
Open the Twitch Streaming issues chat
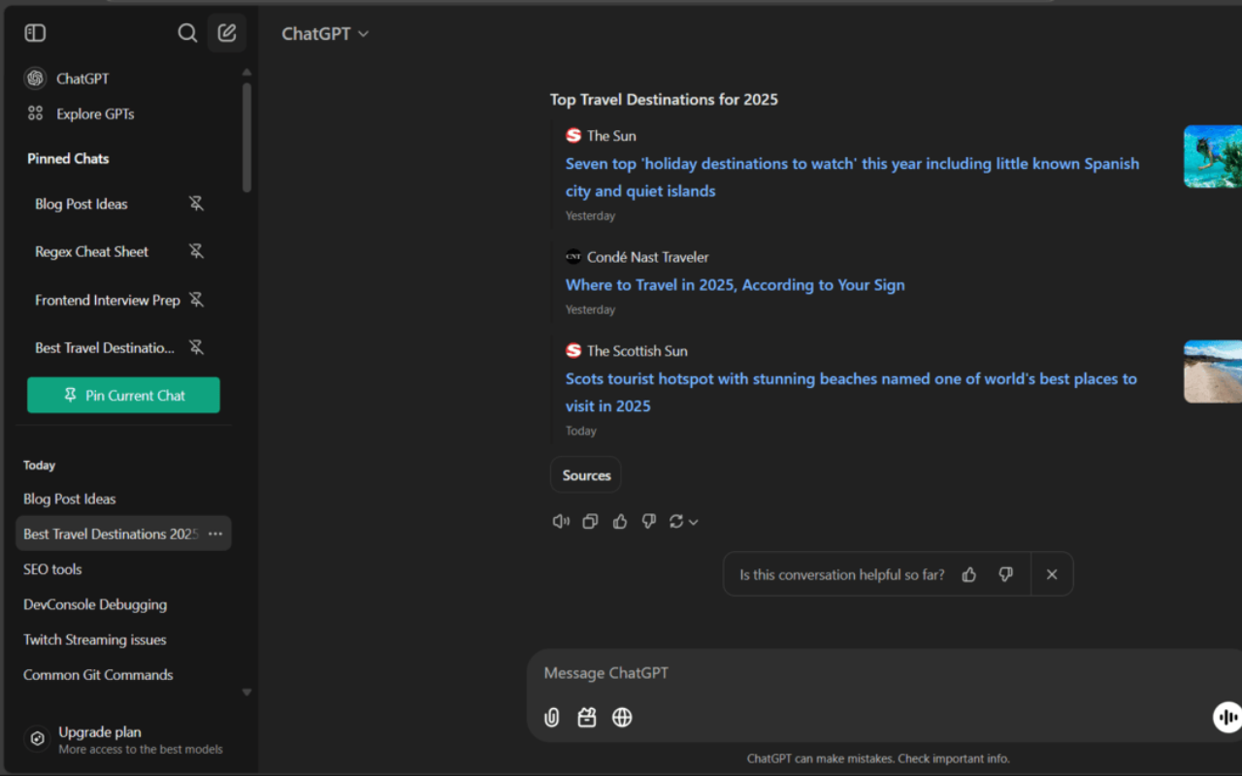click(x=95, y=639)
